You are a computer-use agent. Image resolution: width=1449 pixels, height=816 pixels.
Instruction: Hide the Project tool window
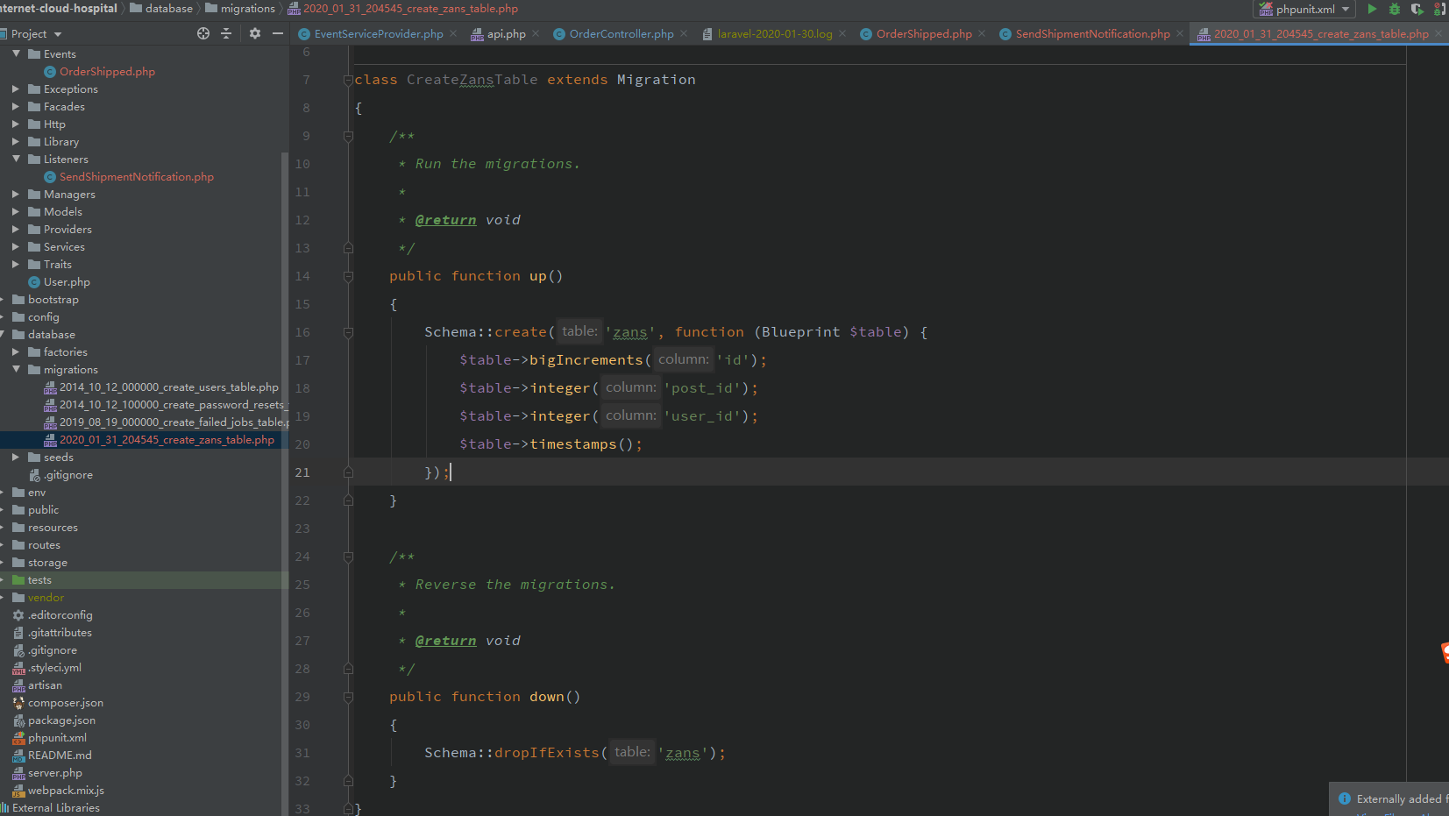[x=278, y=33]
